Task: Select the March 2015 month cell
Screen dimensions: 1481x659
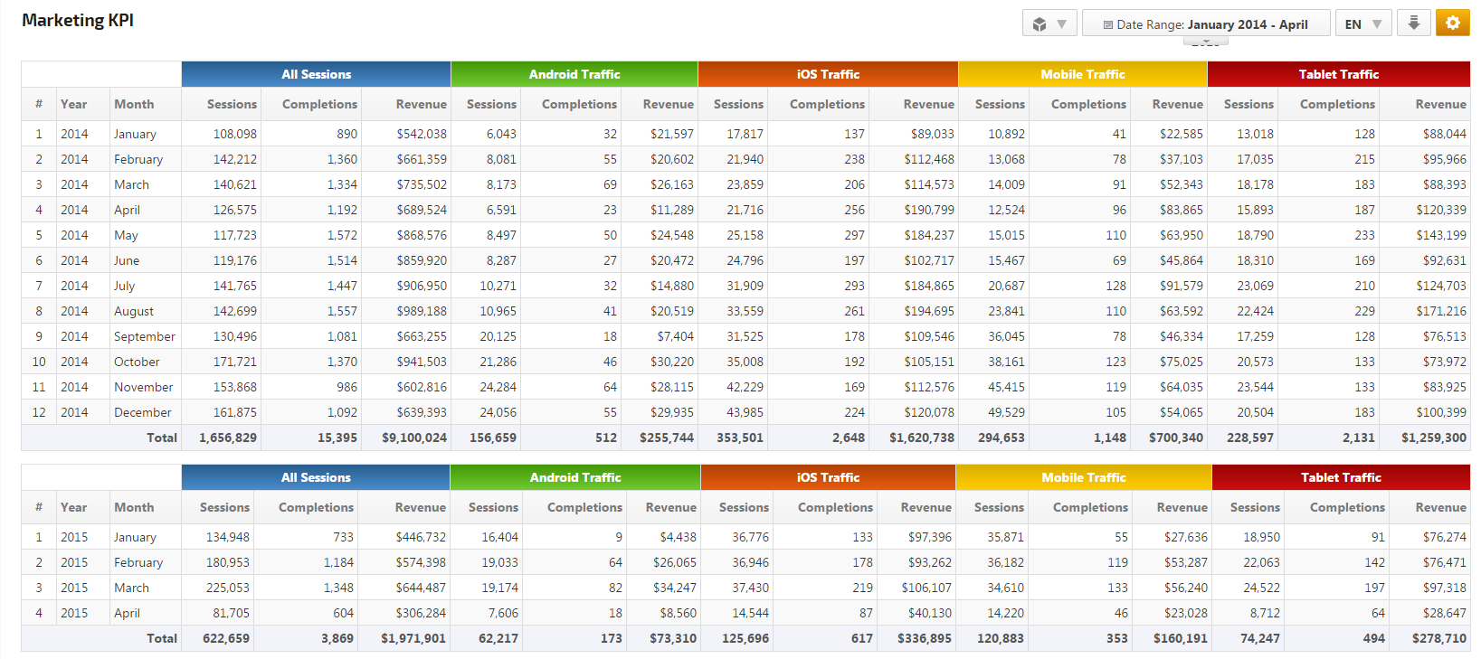Action: tap(131, 588)
